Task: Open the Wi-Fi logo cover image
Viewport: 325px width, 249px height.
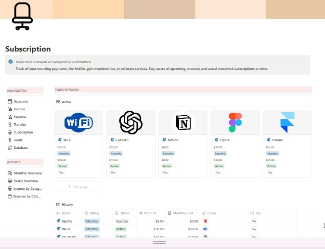Action: (78, 122)
